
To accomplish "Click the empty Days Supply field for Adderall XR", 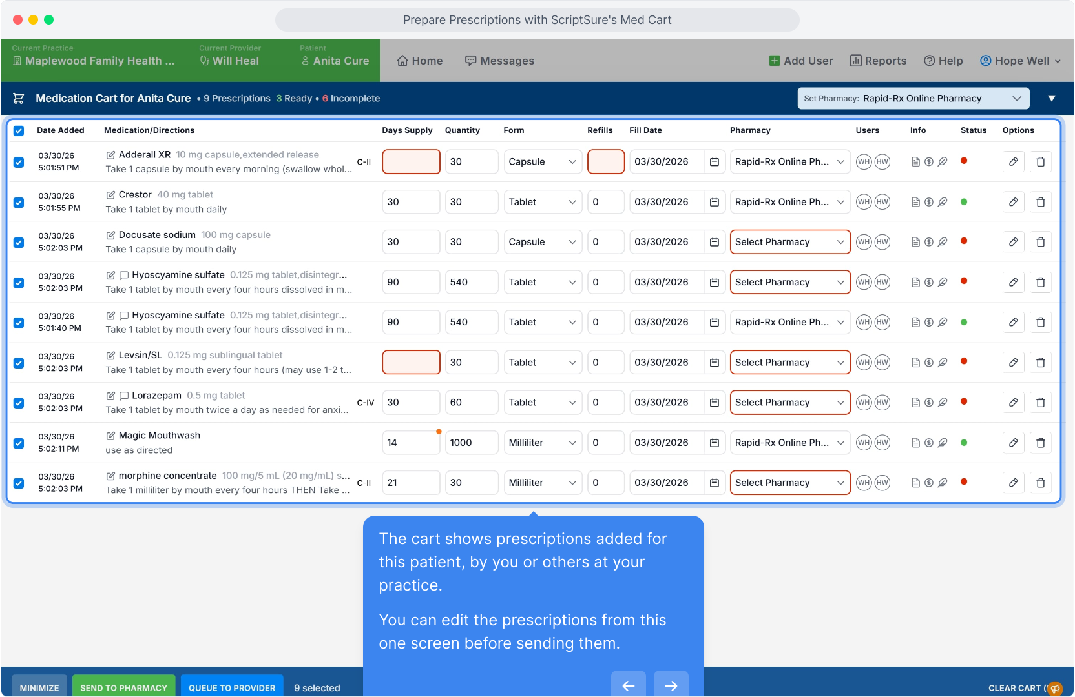I will pos(412,162).
